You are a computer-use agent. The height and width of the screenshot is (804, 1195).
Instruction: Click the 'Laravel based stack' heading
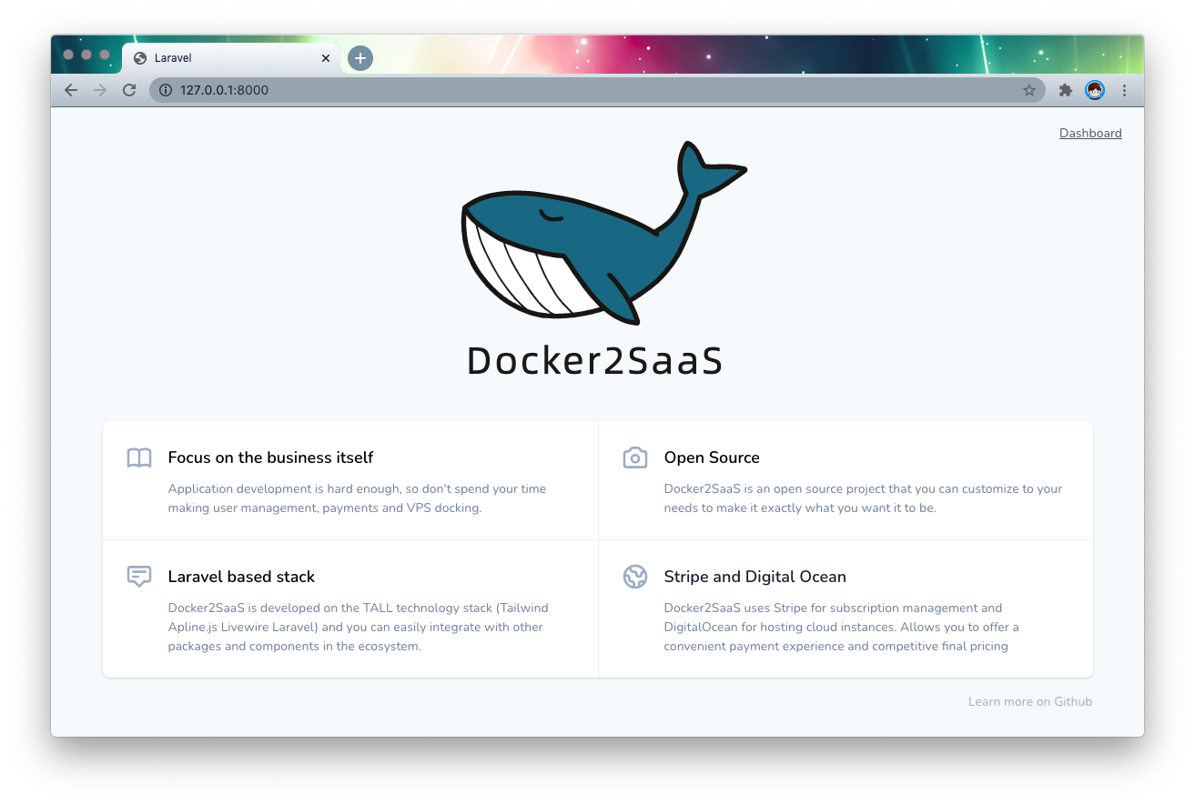click(x=241, y=577)
